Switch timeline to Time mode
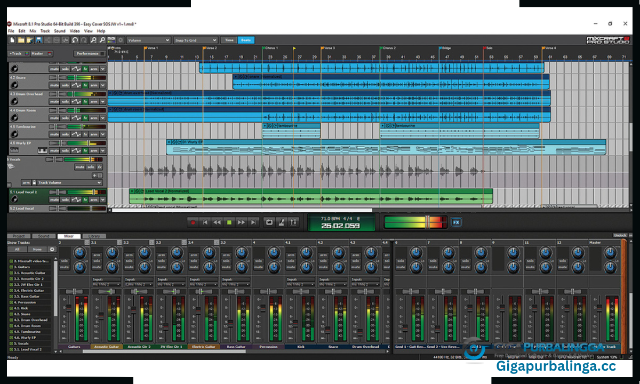Viewport: 640px width, 384px height. click(x=229, y=40)
